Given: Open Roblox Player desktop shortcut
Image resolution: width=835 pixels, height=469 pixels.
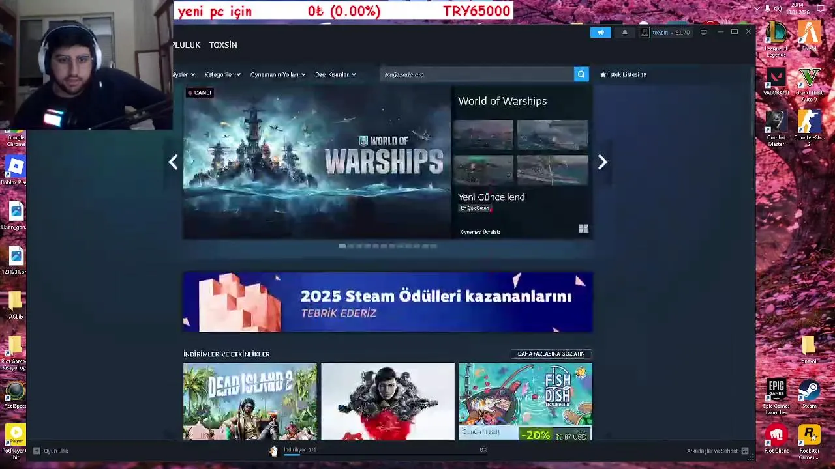Looking at the screenshot, I should click(14, 171).
